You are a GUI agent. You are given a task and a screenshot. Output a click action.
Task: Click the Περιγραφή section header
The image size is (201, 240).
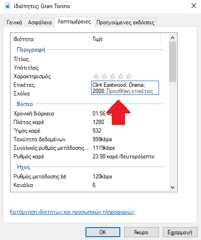(x=31, y=50)
